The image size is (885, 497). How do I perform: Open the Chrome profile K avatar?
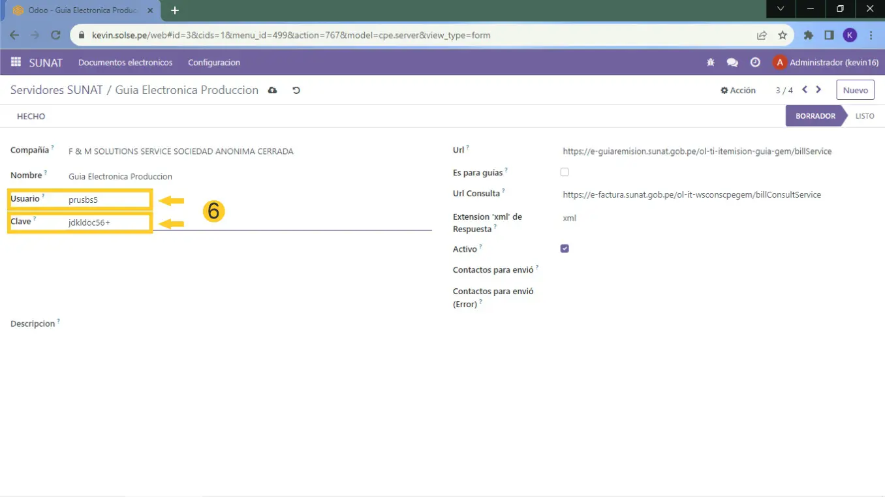click(850, 35)
